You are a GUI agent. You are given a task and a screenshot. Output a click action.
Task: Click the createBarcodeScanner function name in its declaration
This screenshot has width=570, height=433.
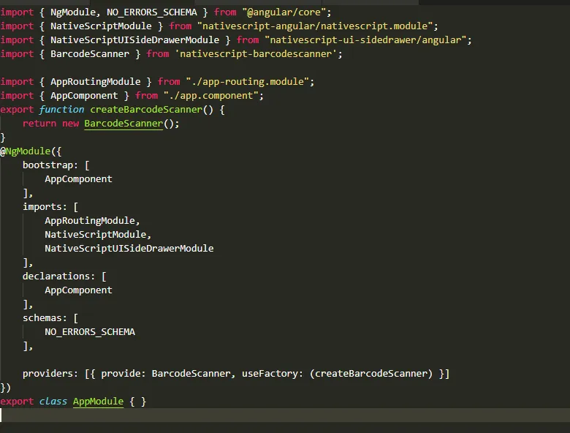[x=146, y=110]
